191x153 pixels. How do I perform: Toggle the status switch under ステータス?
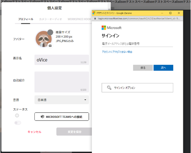(x=18, y=123)
